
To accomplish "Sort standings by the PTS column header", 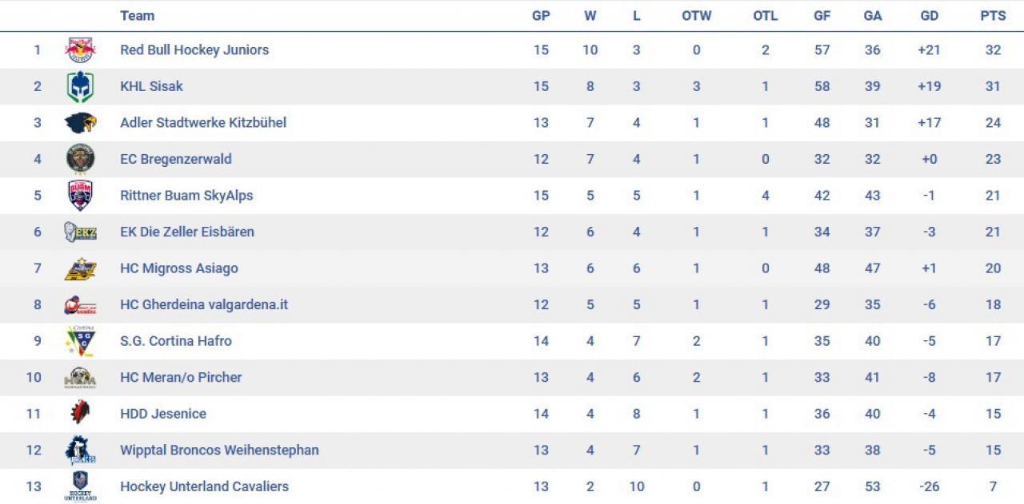I will pyautogui.click(x=993, y=16).
